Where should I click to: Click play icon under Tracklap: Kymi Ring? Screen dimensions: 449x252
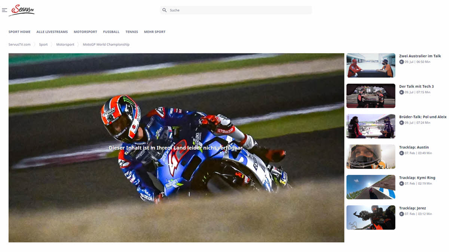click(401, 184)
